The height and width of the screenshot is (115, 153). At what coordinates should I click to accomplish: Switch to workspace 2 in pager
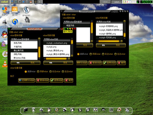coord(40,2)
